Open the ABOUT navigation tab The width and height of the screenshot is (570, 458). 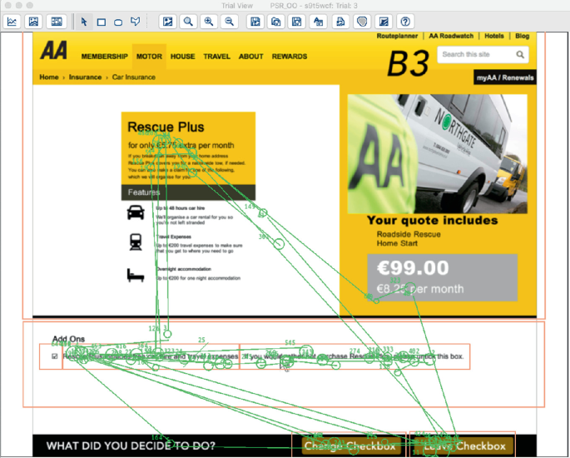(x=250, y=57)
